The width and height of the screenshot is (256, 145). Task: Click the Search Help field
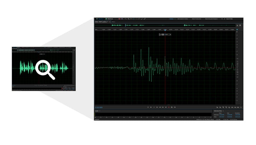[x=229, y=19]
